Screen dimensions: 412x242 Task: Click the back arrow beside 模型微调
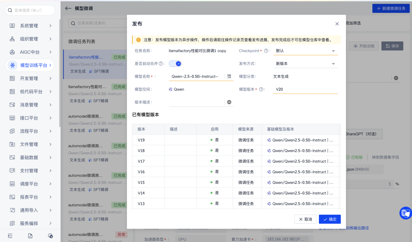(68, 8)
